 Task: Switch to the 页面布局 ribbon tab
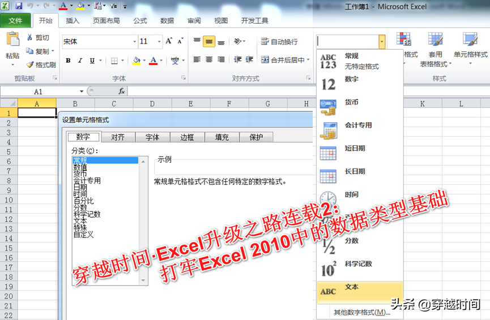106,20
